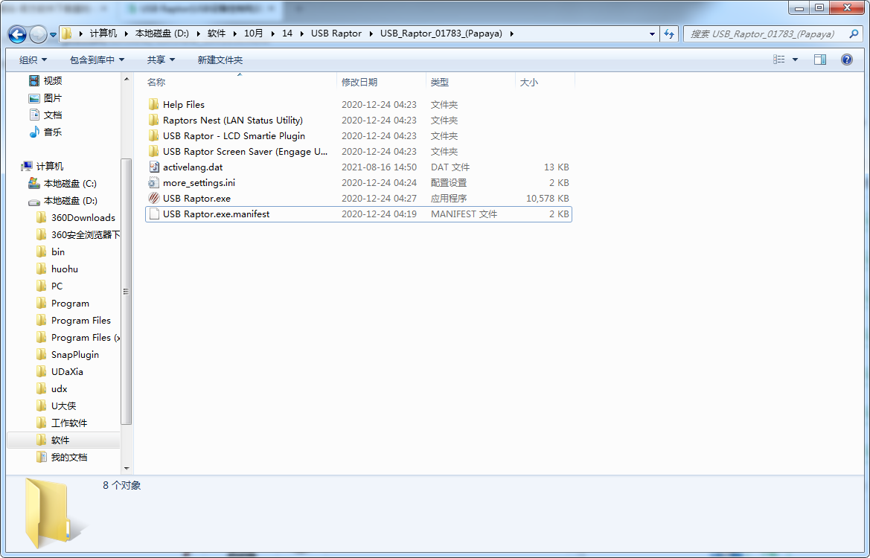Click the 新建文件夹 button
This screenshot has width=870, height=558.
coord(220,60)
